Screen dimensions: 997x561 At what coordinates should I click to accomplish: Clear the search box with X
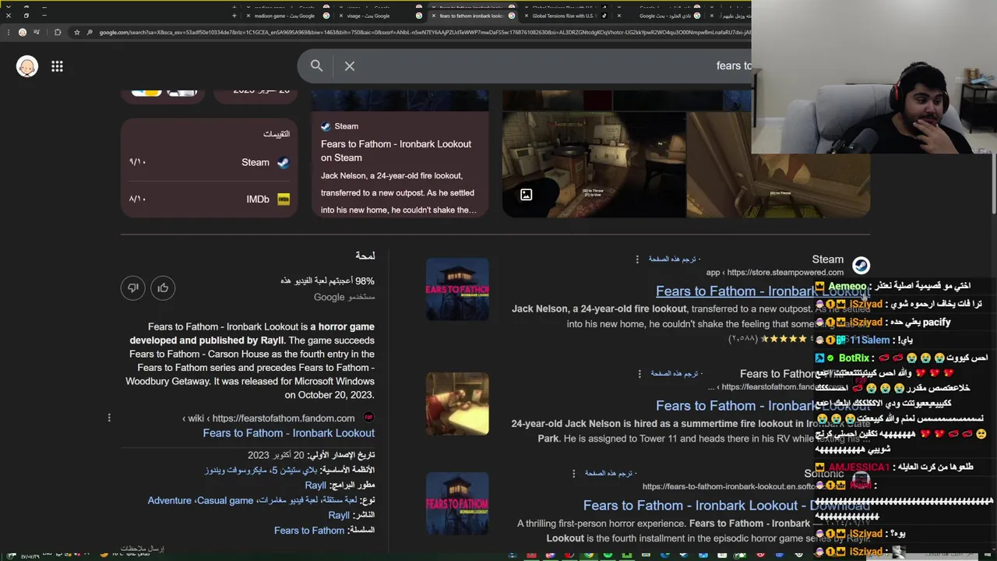pos(350,66)
